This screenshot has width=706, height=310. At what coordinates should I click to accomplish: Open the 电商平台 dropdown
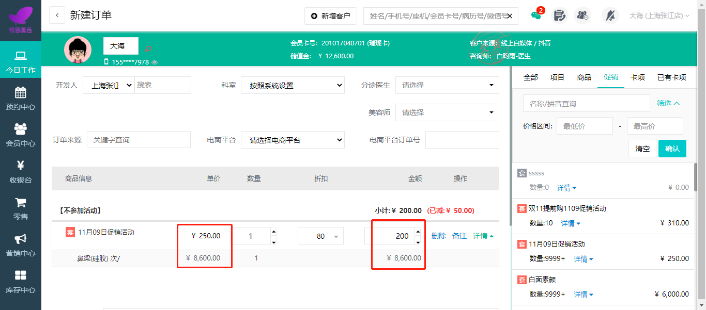pos(293,140)
